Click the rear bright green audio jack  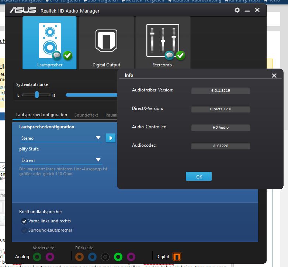click(x=118, y=257)
